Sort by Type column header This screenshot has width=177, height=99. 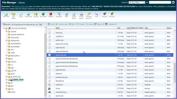click(154, 28)
